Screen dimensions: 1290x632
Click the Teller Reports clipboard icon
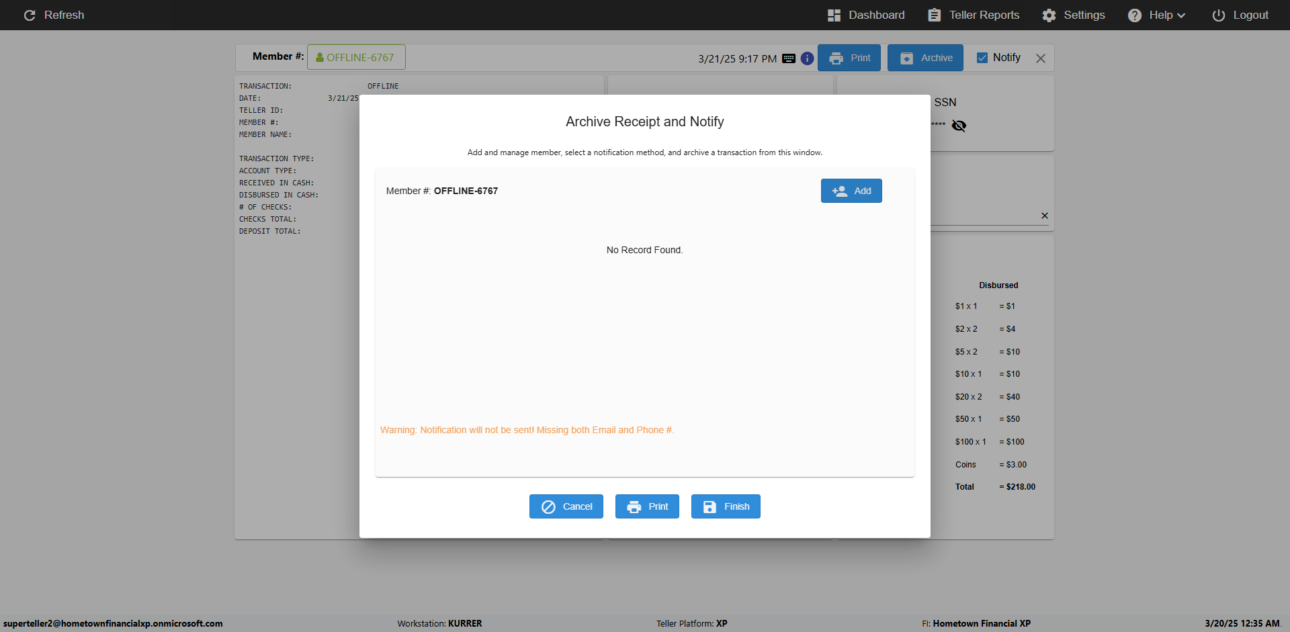click(935, 15)
